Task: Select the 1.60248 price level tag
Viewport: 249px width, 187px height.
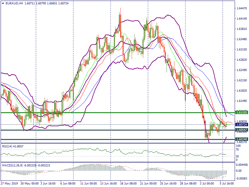Action: point(242,139)
